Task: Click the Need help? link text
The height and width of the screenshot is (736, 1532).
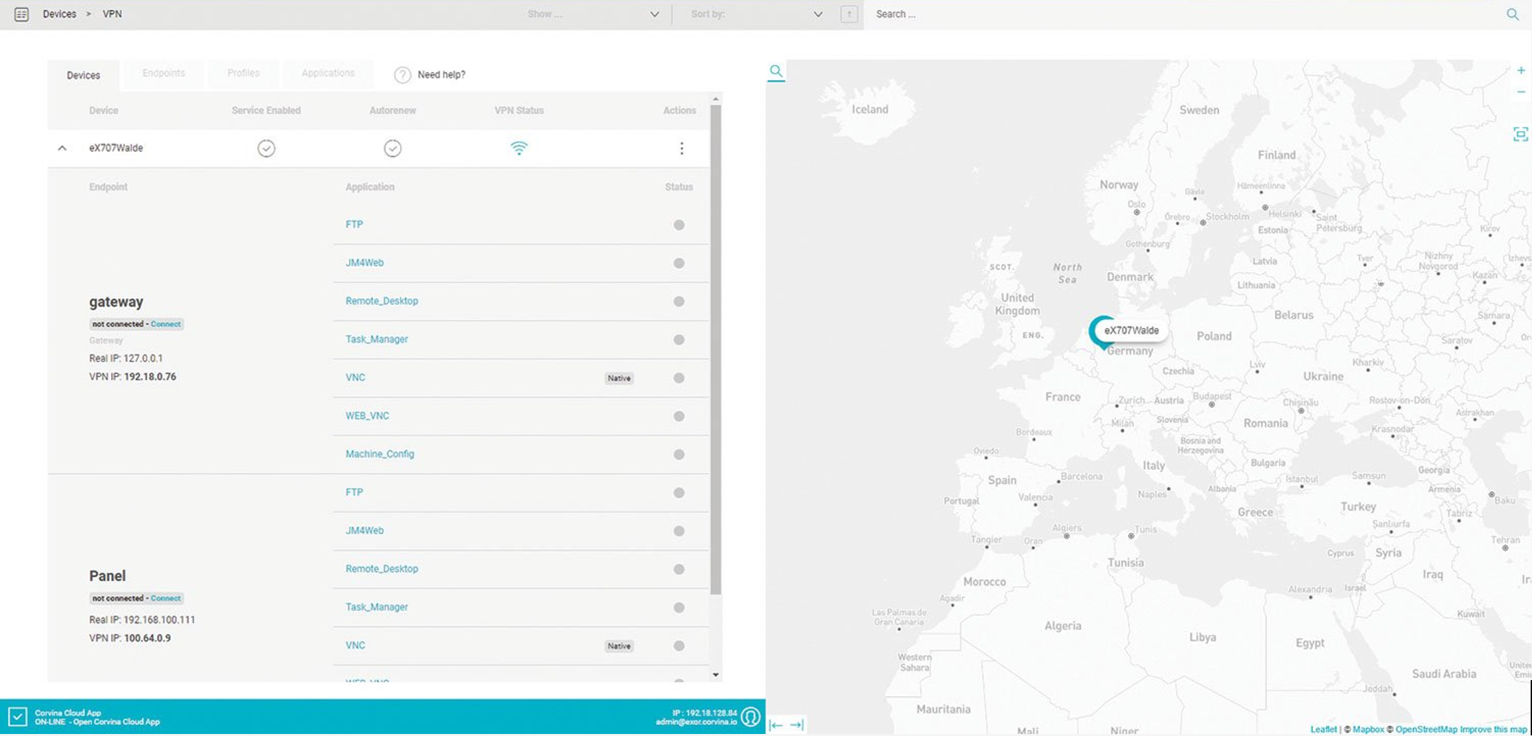Action: (x=441, y=75)
